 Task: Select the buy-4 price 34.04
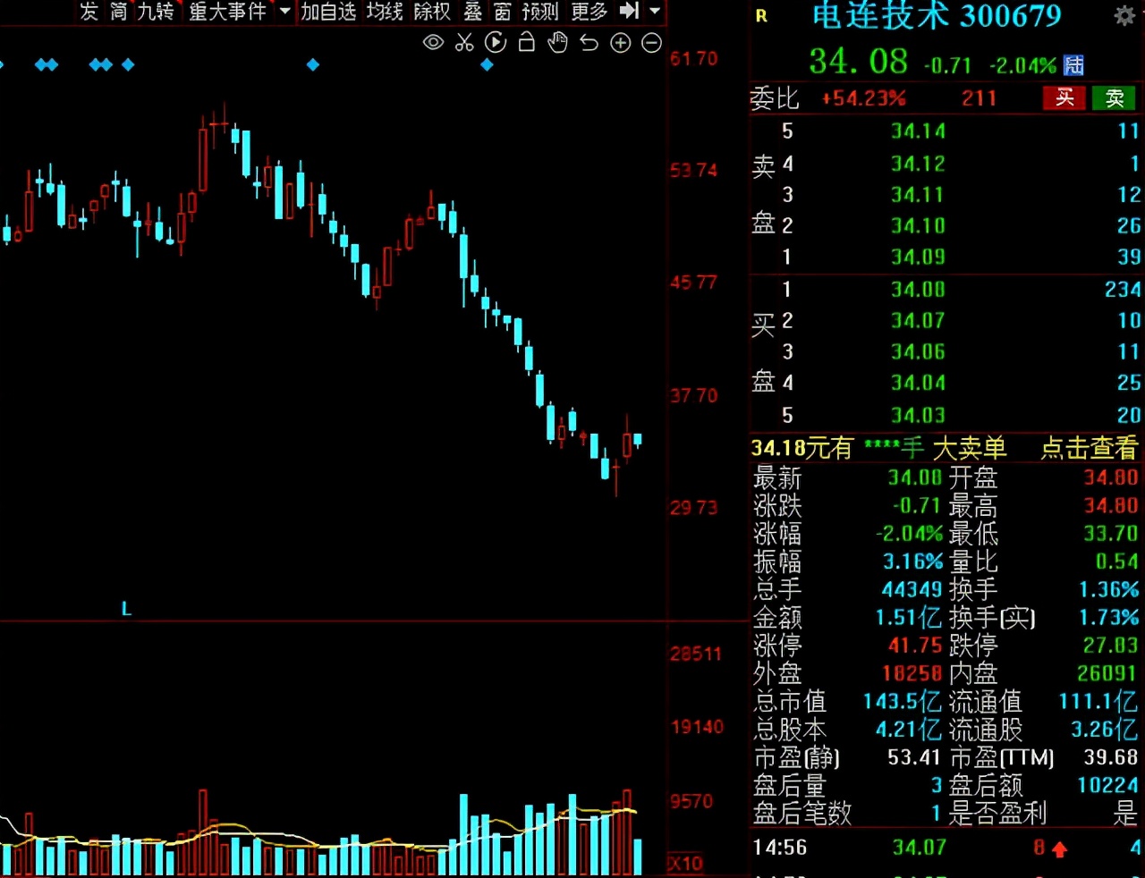pyautogui.click(x=918, y=384)
